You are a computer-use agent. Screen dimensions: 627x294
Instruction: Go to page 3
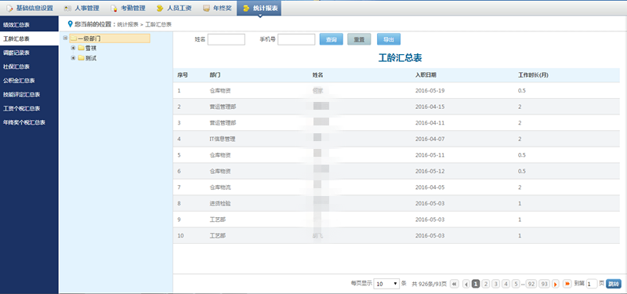click(x=496, y=284)
